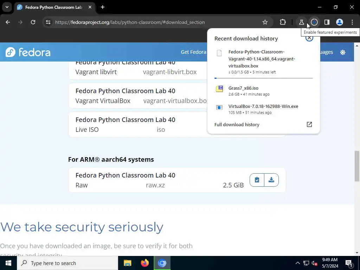Download the ARM Raw raw.xz image
The image size is (360, 270).
coord(271,180)
